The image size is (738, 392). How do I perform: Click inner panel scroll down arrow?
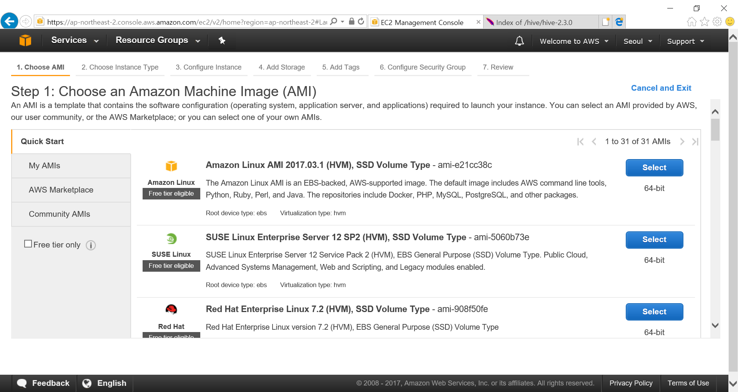point(715,326)
